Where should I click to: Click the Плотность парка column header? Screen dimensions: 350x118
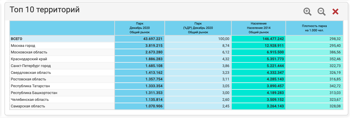tap(314, 28)
